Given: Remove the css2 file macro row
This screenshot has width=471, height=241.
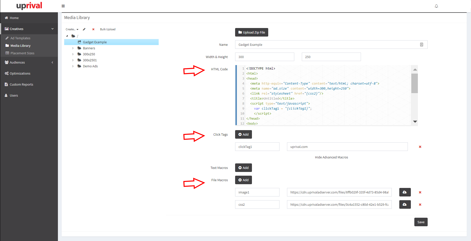Looking at the screenshot, I should point(420,204).
